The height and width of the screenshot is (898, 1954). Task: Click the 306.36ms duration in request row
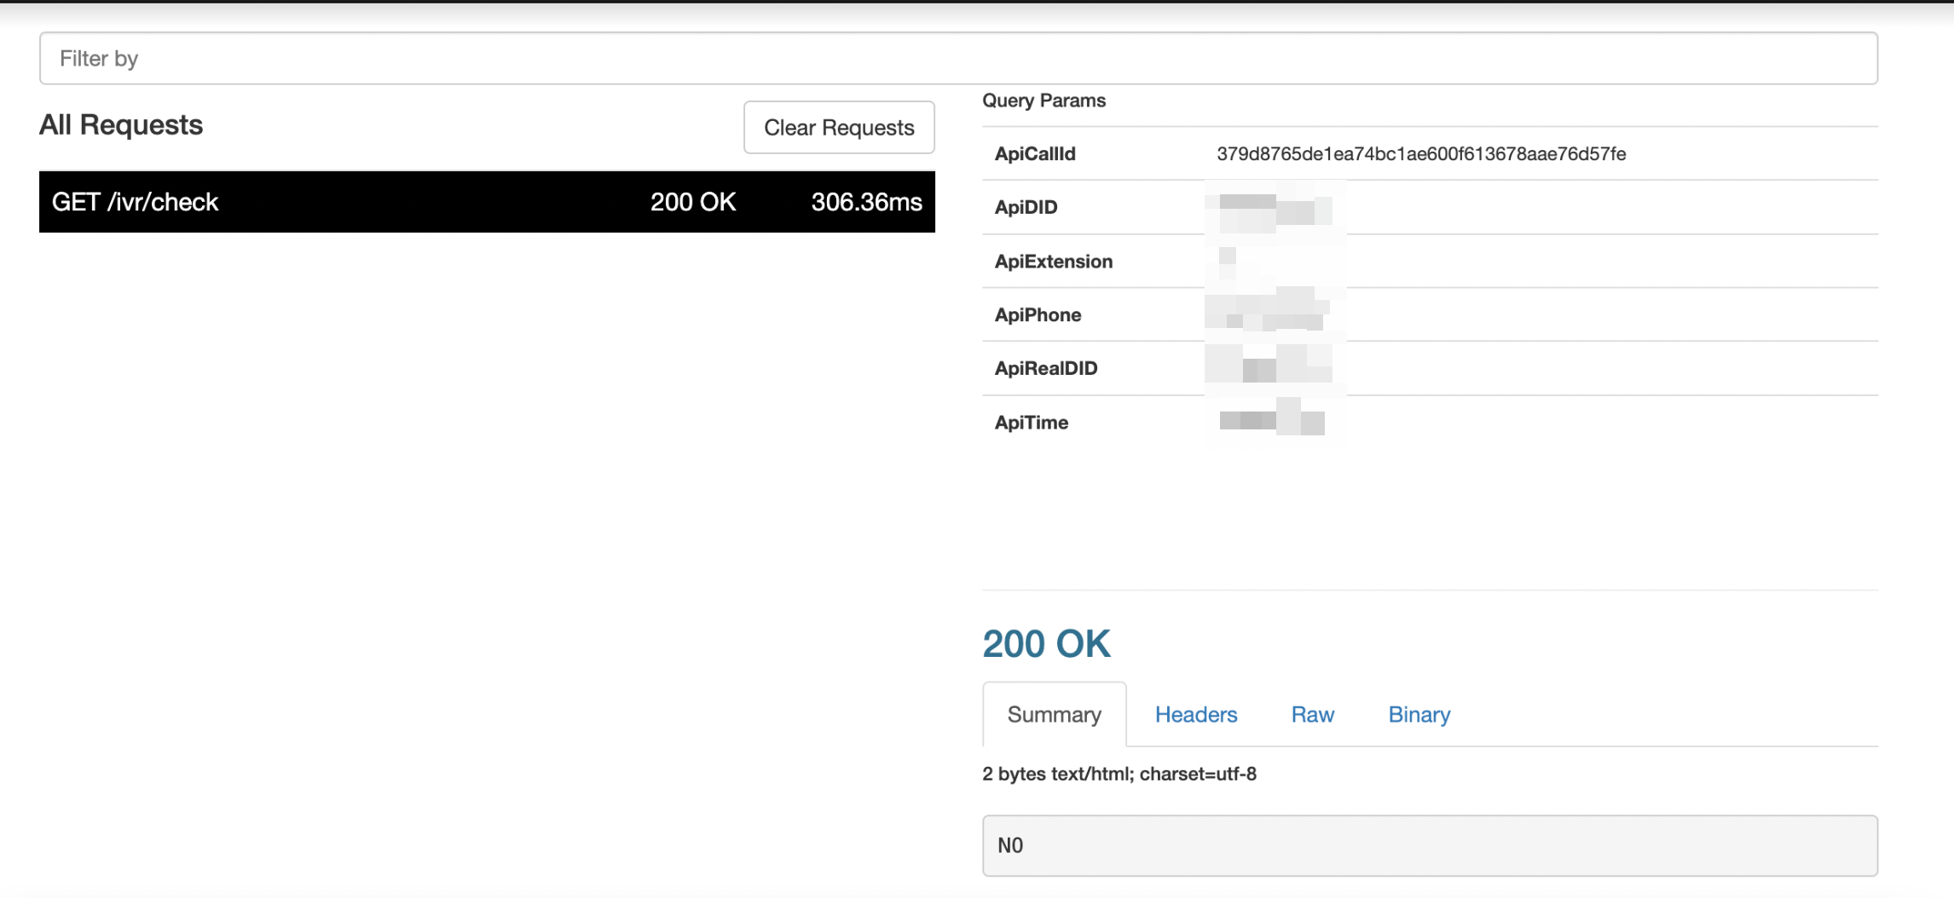[866, 202]
